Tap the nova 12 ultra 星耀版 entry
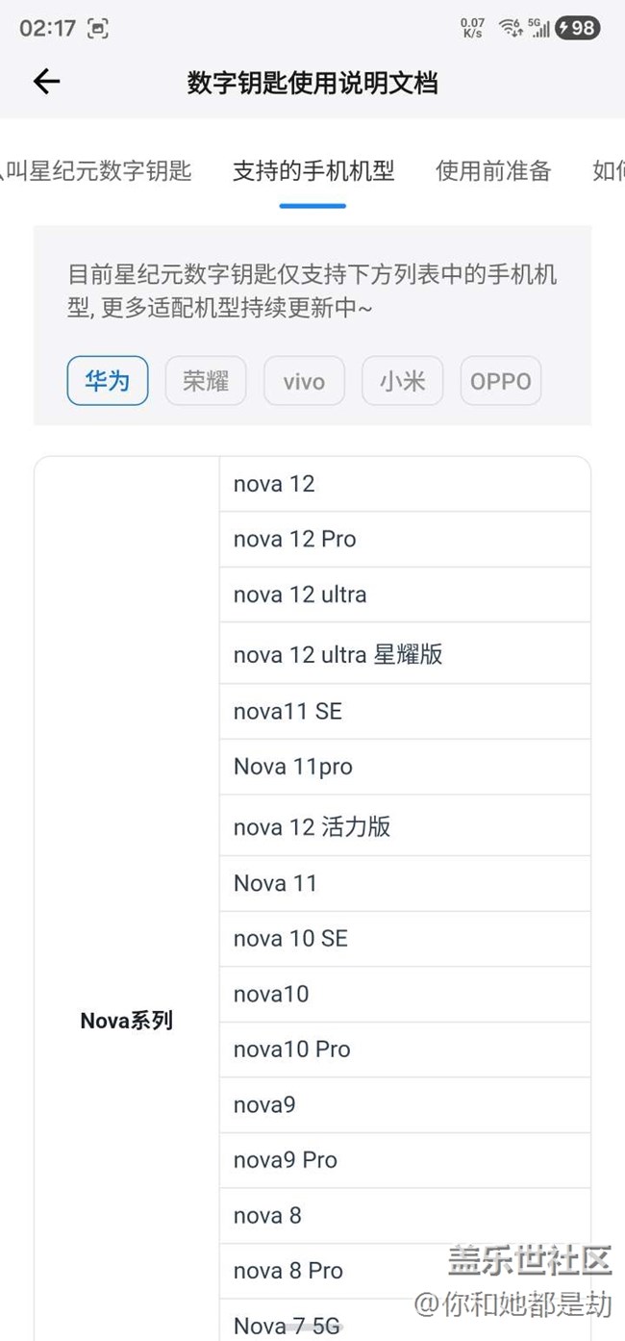The image size is (625, 1341). tap(404, 654)
